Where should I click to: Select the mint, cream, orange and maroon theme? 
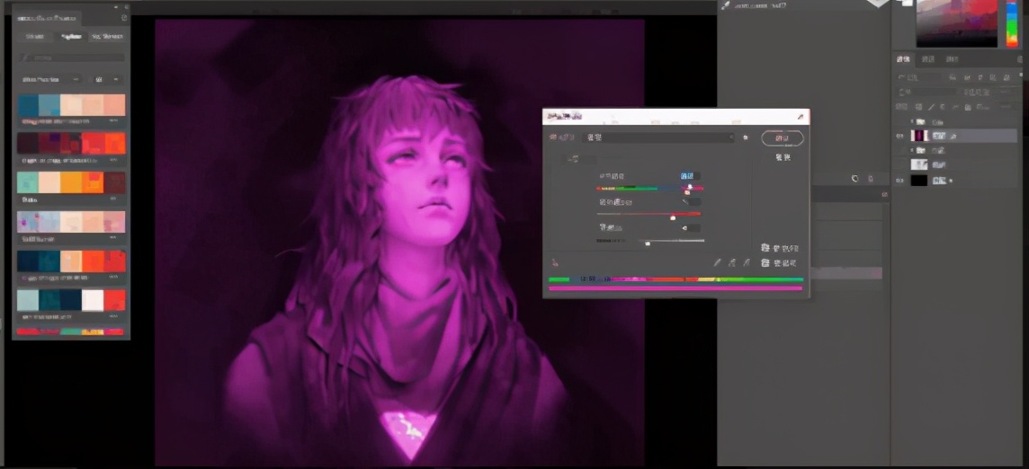(71, 182)
